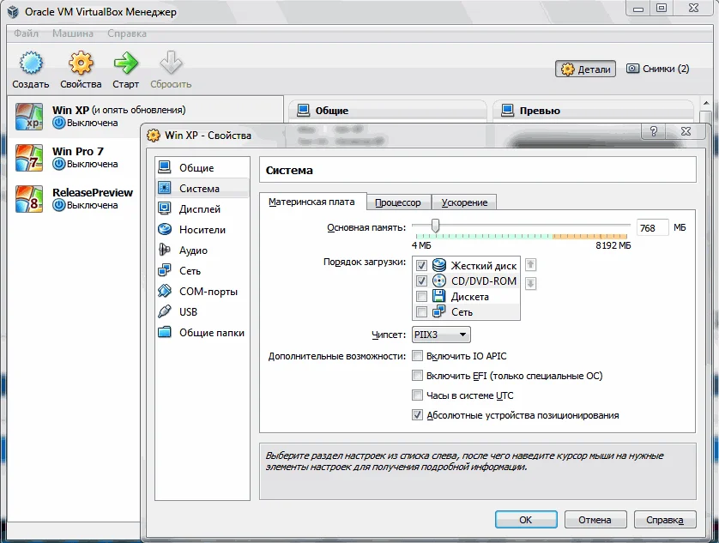Click the help question mark in dialog title

(x=654, y=131)
